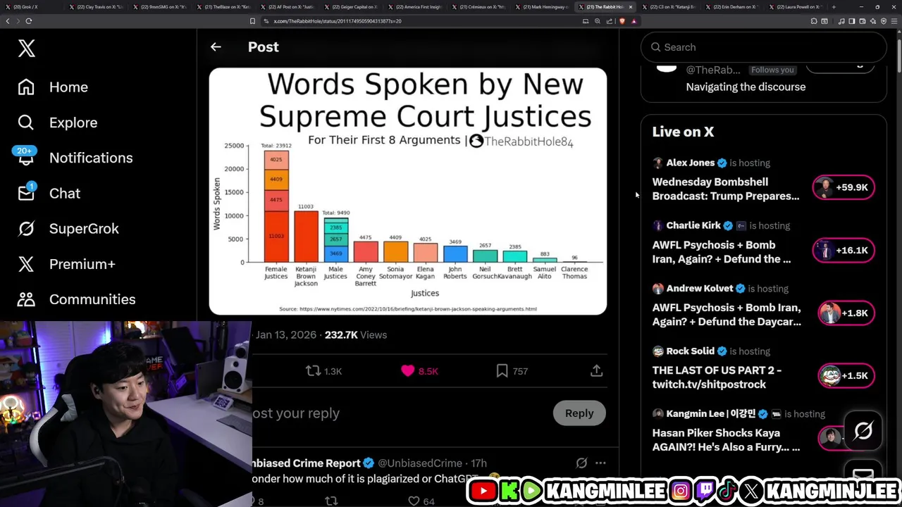This screenshot has width=902, height=507.
Task: Open a new browser tab
Action: click(834, 7)
